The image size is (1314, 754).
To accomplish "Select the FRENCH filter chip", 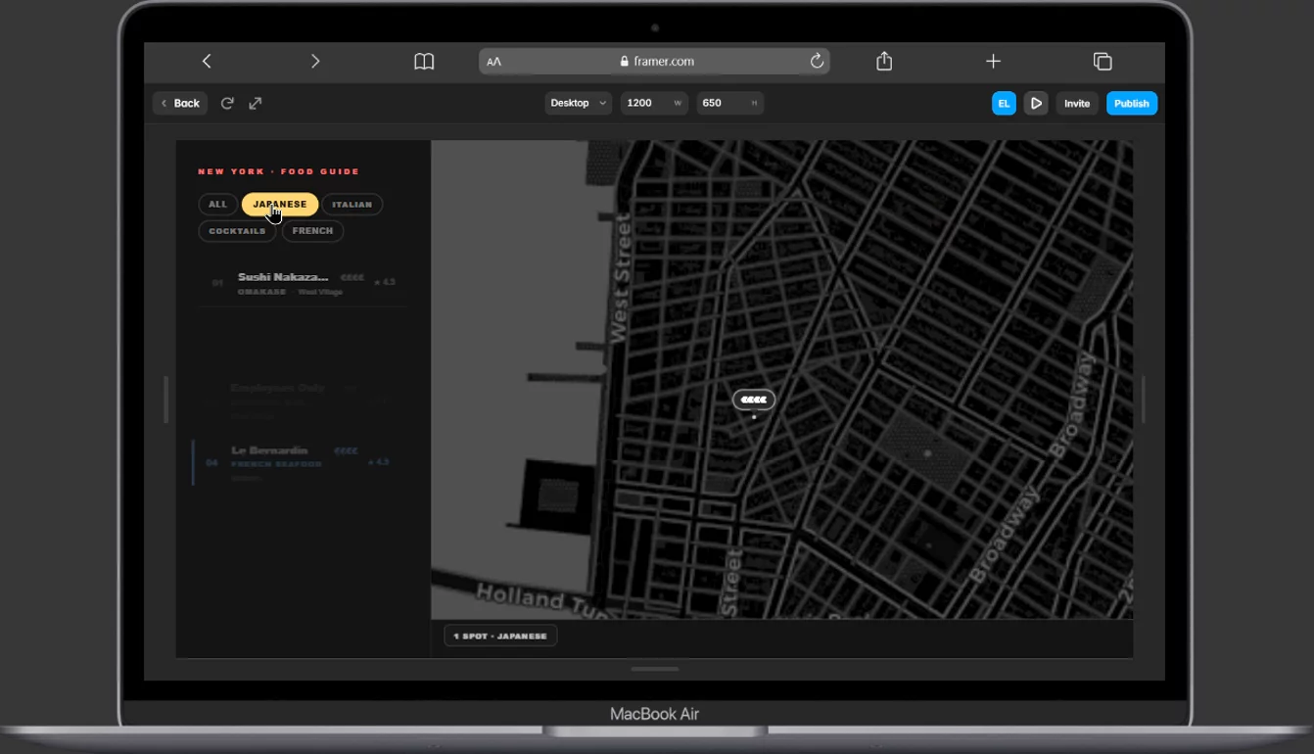I will click(312, 231).
